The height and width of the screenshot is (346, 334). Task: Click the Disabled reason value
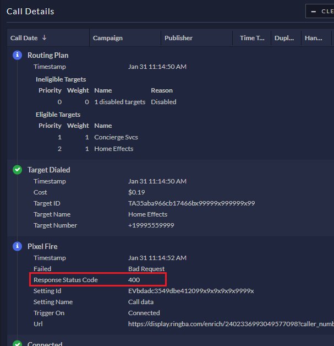click(163, 102)
